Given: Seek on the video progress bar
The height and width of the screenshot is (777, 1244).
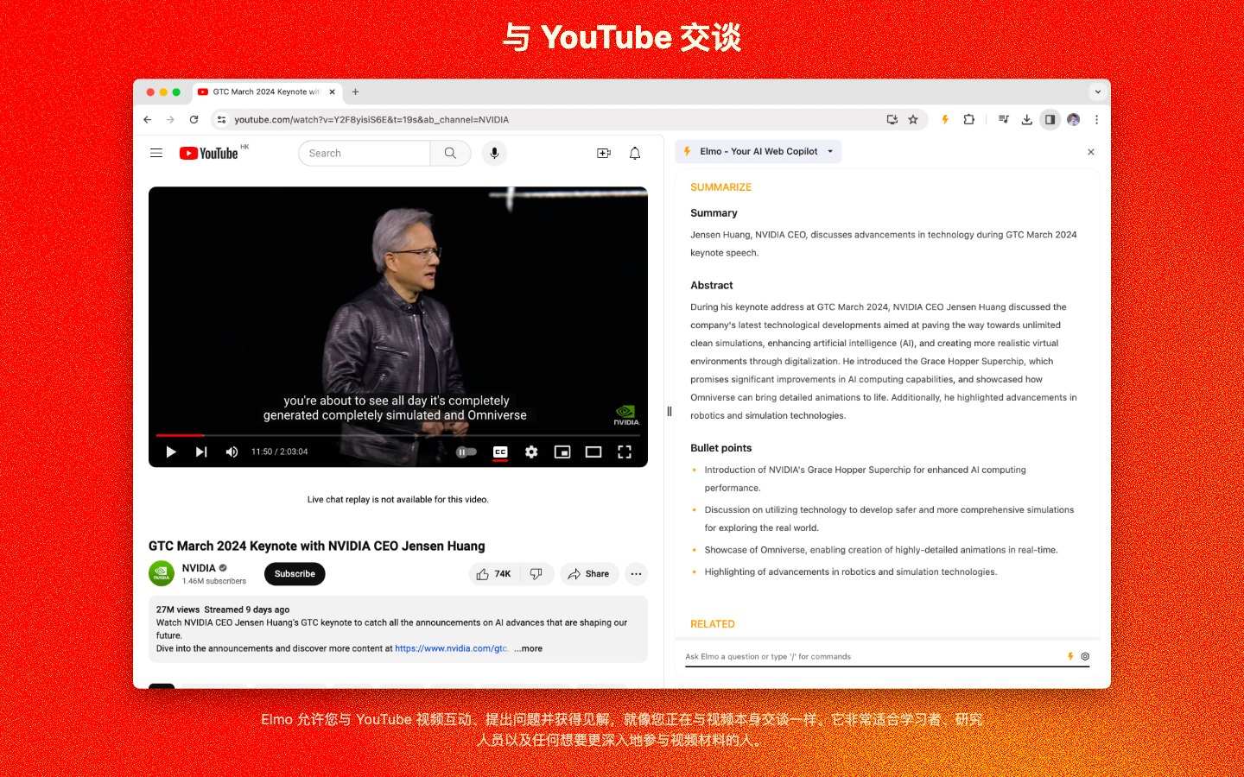Looking at the screenshot, I should click(x=398, y=435).
